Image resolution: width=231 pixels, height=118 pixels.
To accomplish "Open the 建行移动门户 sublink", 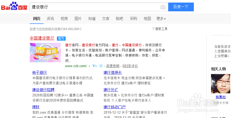I will [115, 107].
